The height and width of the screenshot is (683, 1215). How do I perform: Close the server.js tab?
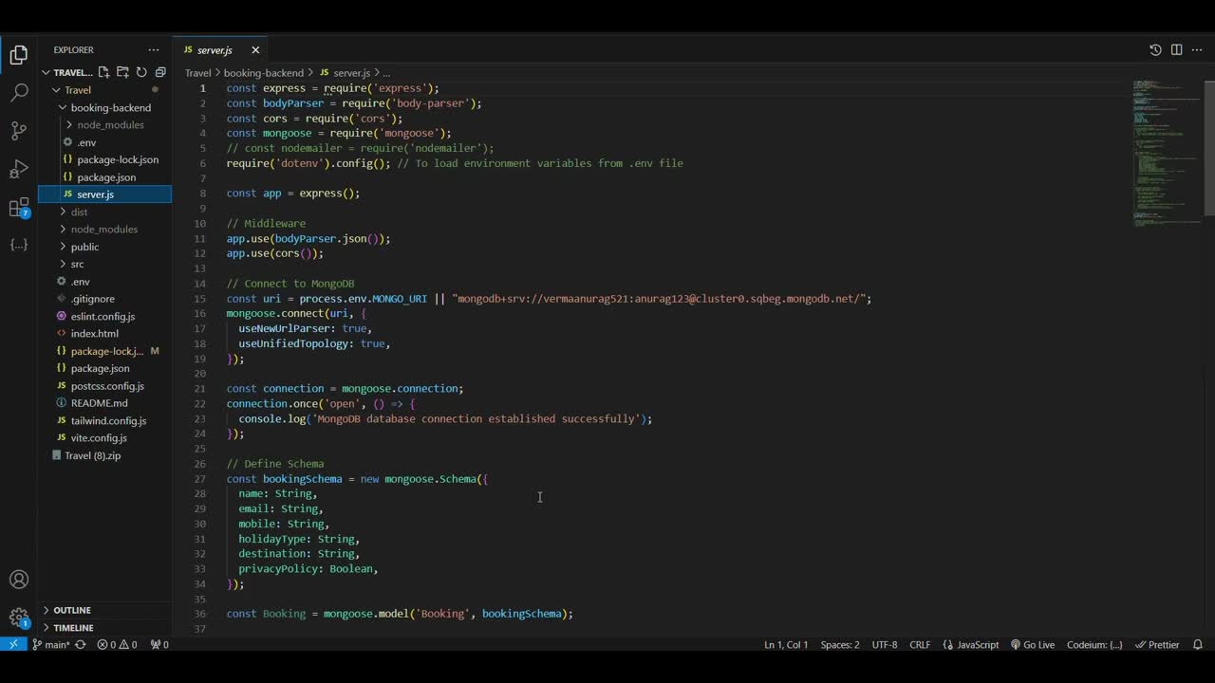coord(255,50)
